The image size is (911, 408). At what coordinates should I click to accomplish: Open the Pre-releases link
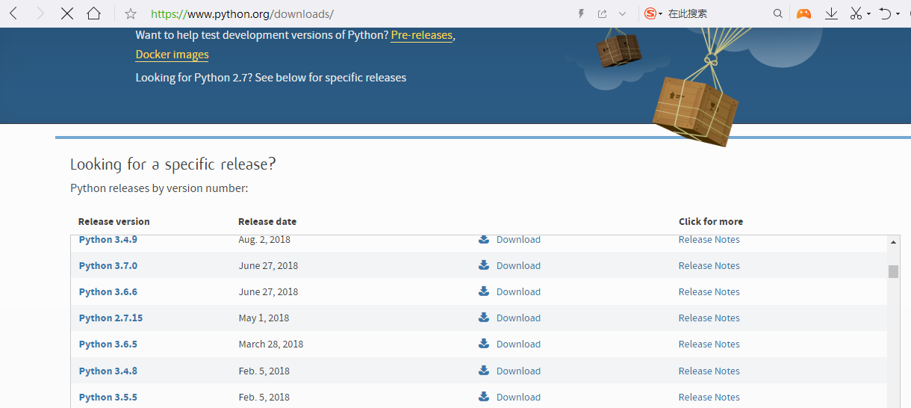[421, 35]
